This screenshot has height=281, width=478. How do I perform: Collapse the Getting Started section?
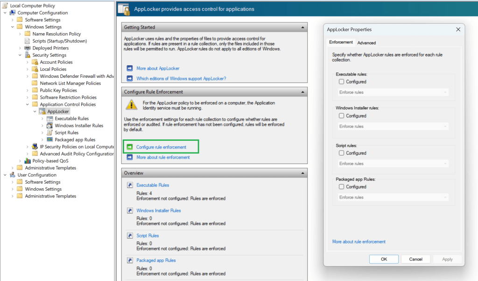click(x=303, y=27)
